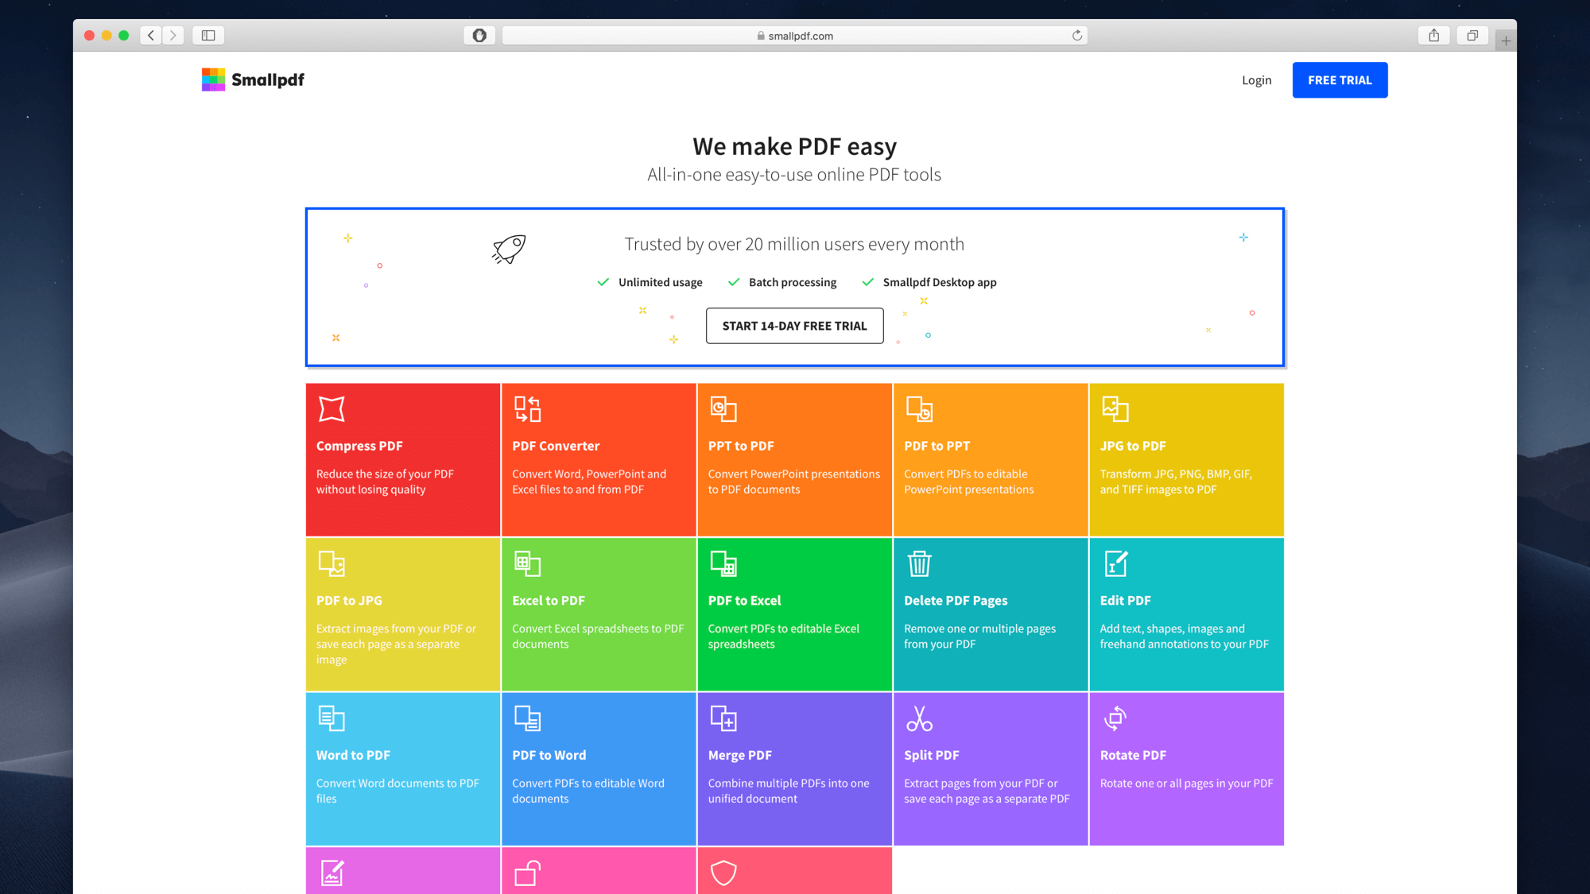Reload the page with refresh icon
1590x894 pixels.
pos(1077,36)
